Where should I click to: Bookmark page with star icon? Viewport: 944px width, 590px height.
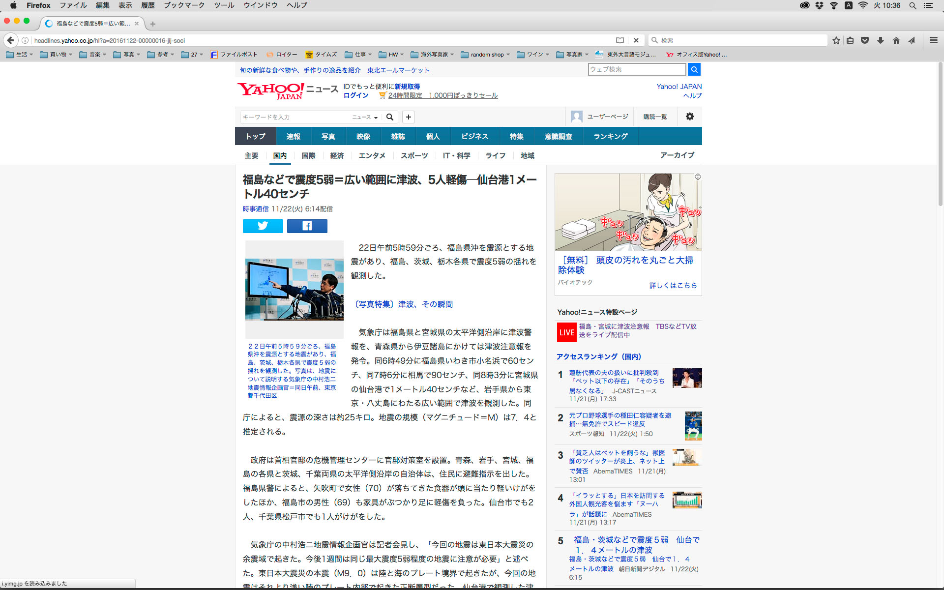(836, 40)
